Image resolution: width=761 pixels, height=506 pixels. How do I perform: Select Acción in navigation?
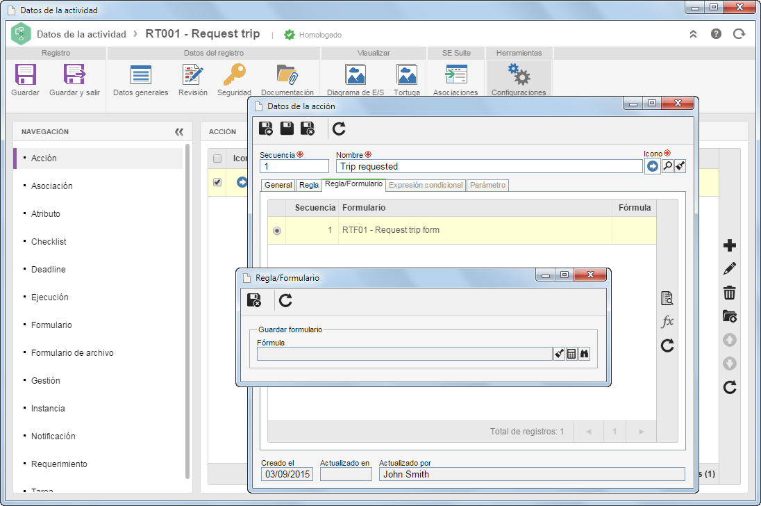(x=99, y=158)
